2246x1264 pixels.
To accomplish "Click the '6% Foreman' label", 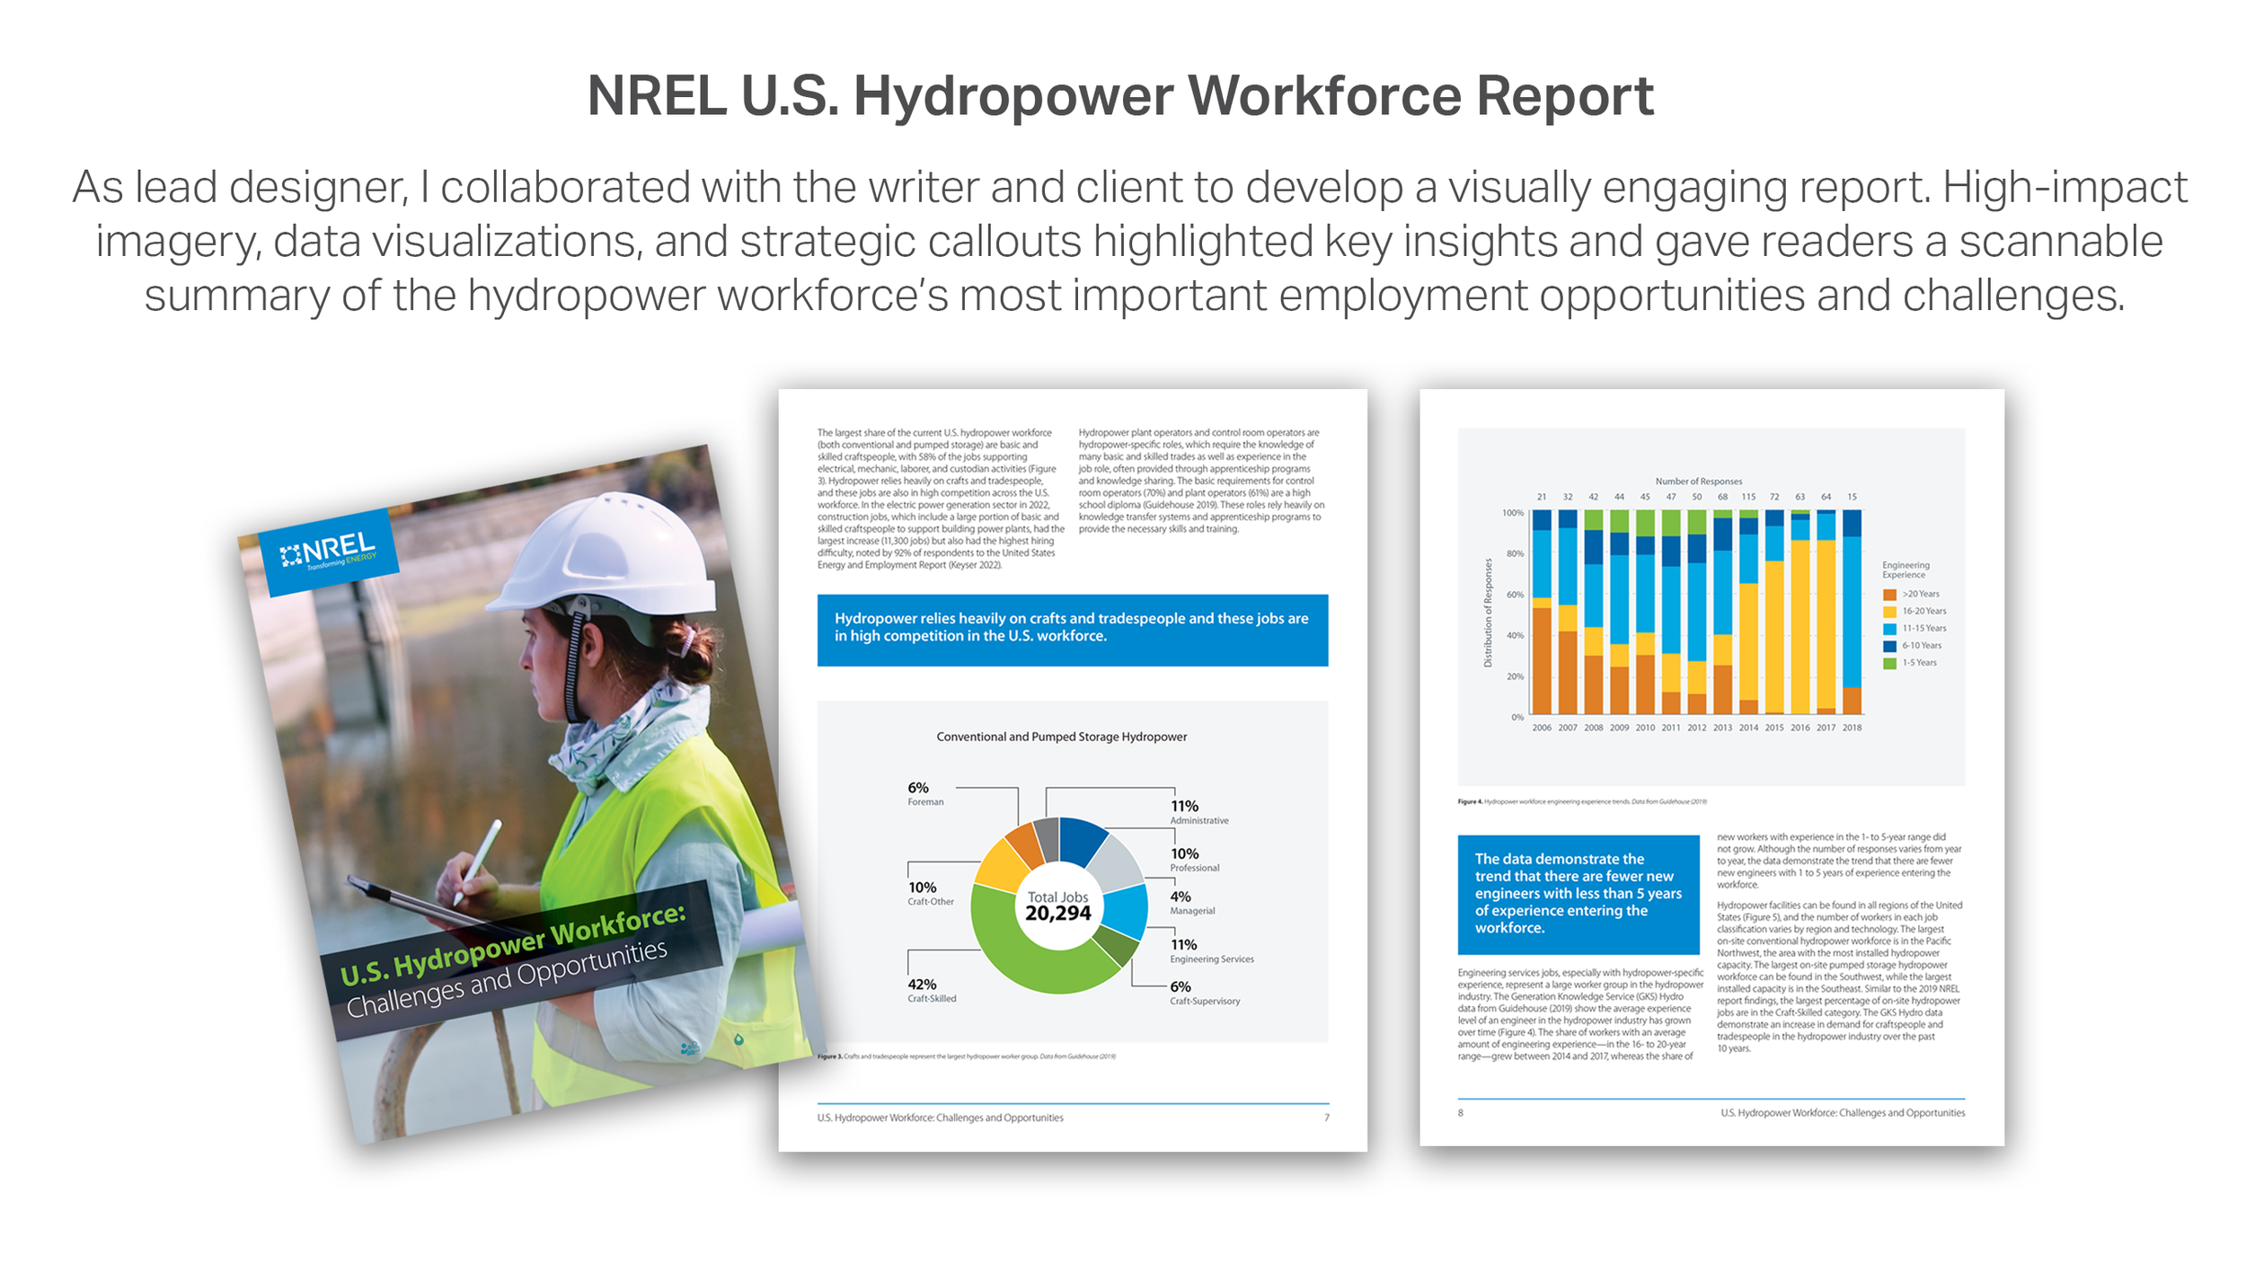I will click(x=925, y=793).
